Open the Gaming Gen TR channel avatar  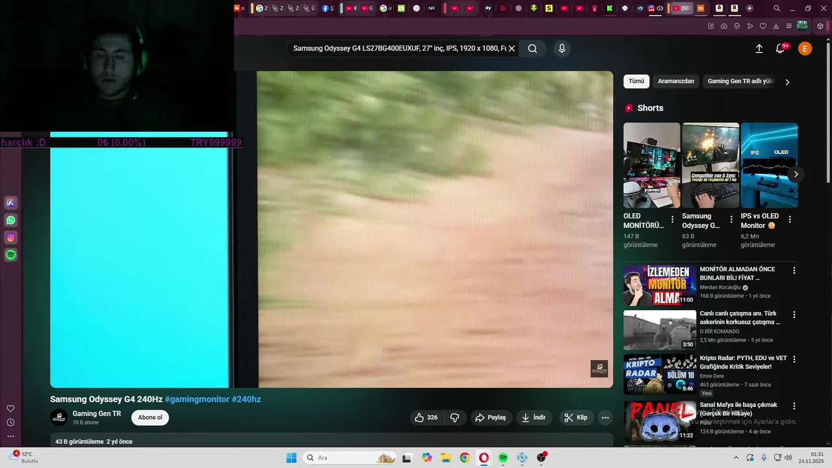[59, 417]
